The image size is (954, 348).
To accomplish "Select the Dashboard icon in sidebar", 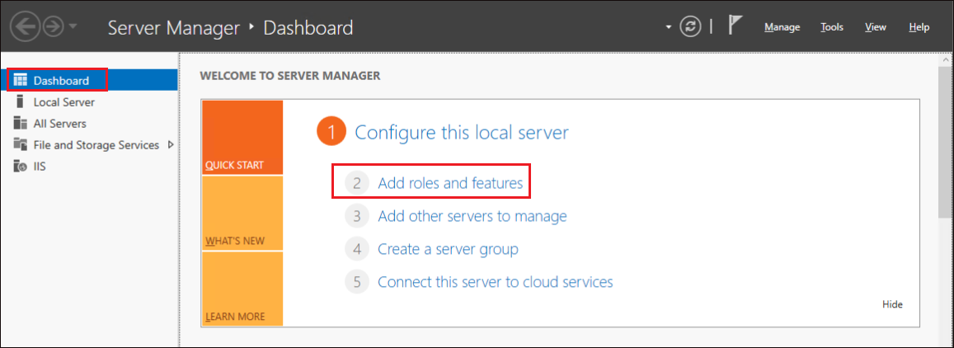I will (x=21, y=80).
